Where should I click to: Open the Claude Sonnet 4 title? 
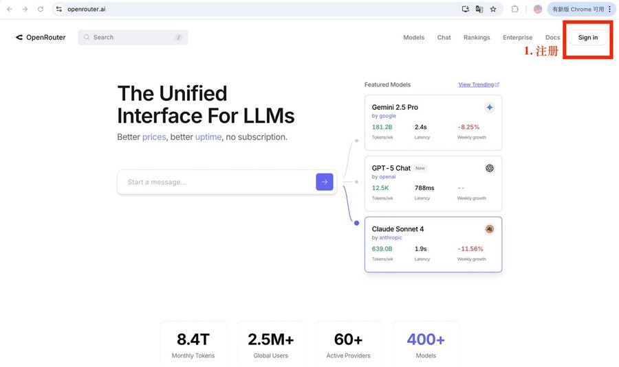coord(398,229)
